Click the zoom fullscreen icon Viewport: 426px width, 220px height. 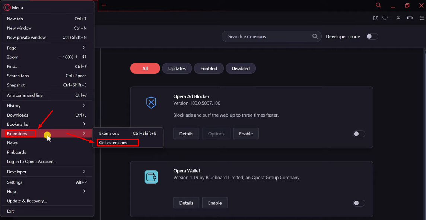click(x=84, y=57)
